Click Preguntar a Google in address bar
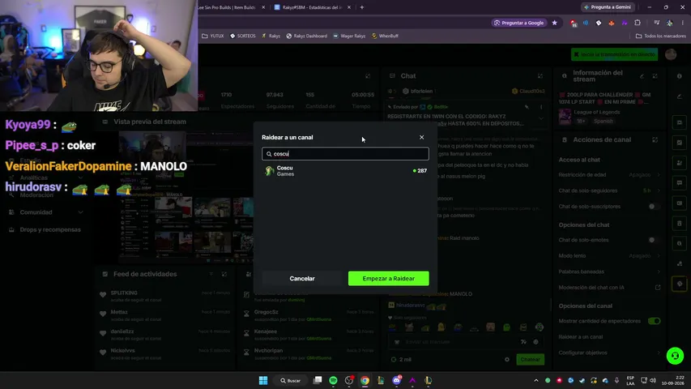This screenshot has height=389, width=691. point(519,23)
